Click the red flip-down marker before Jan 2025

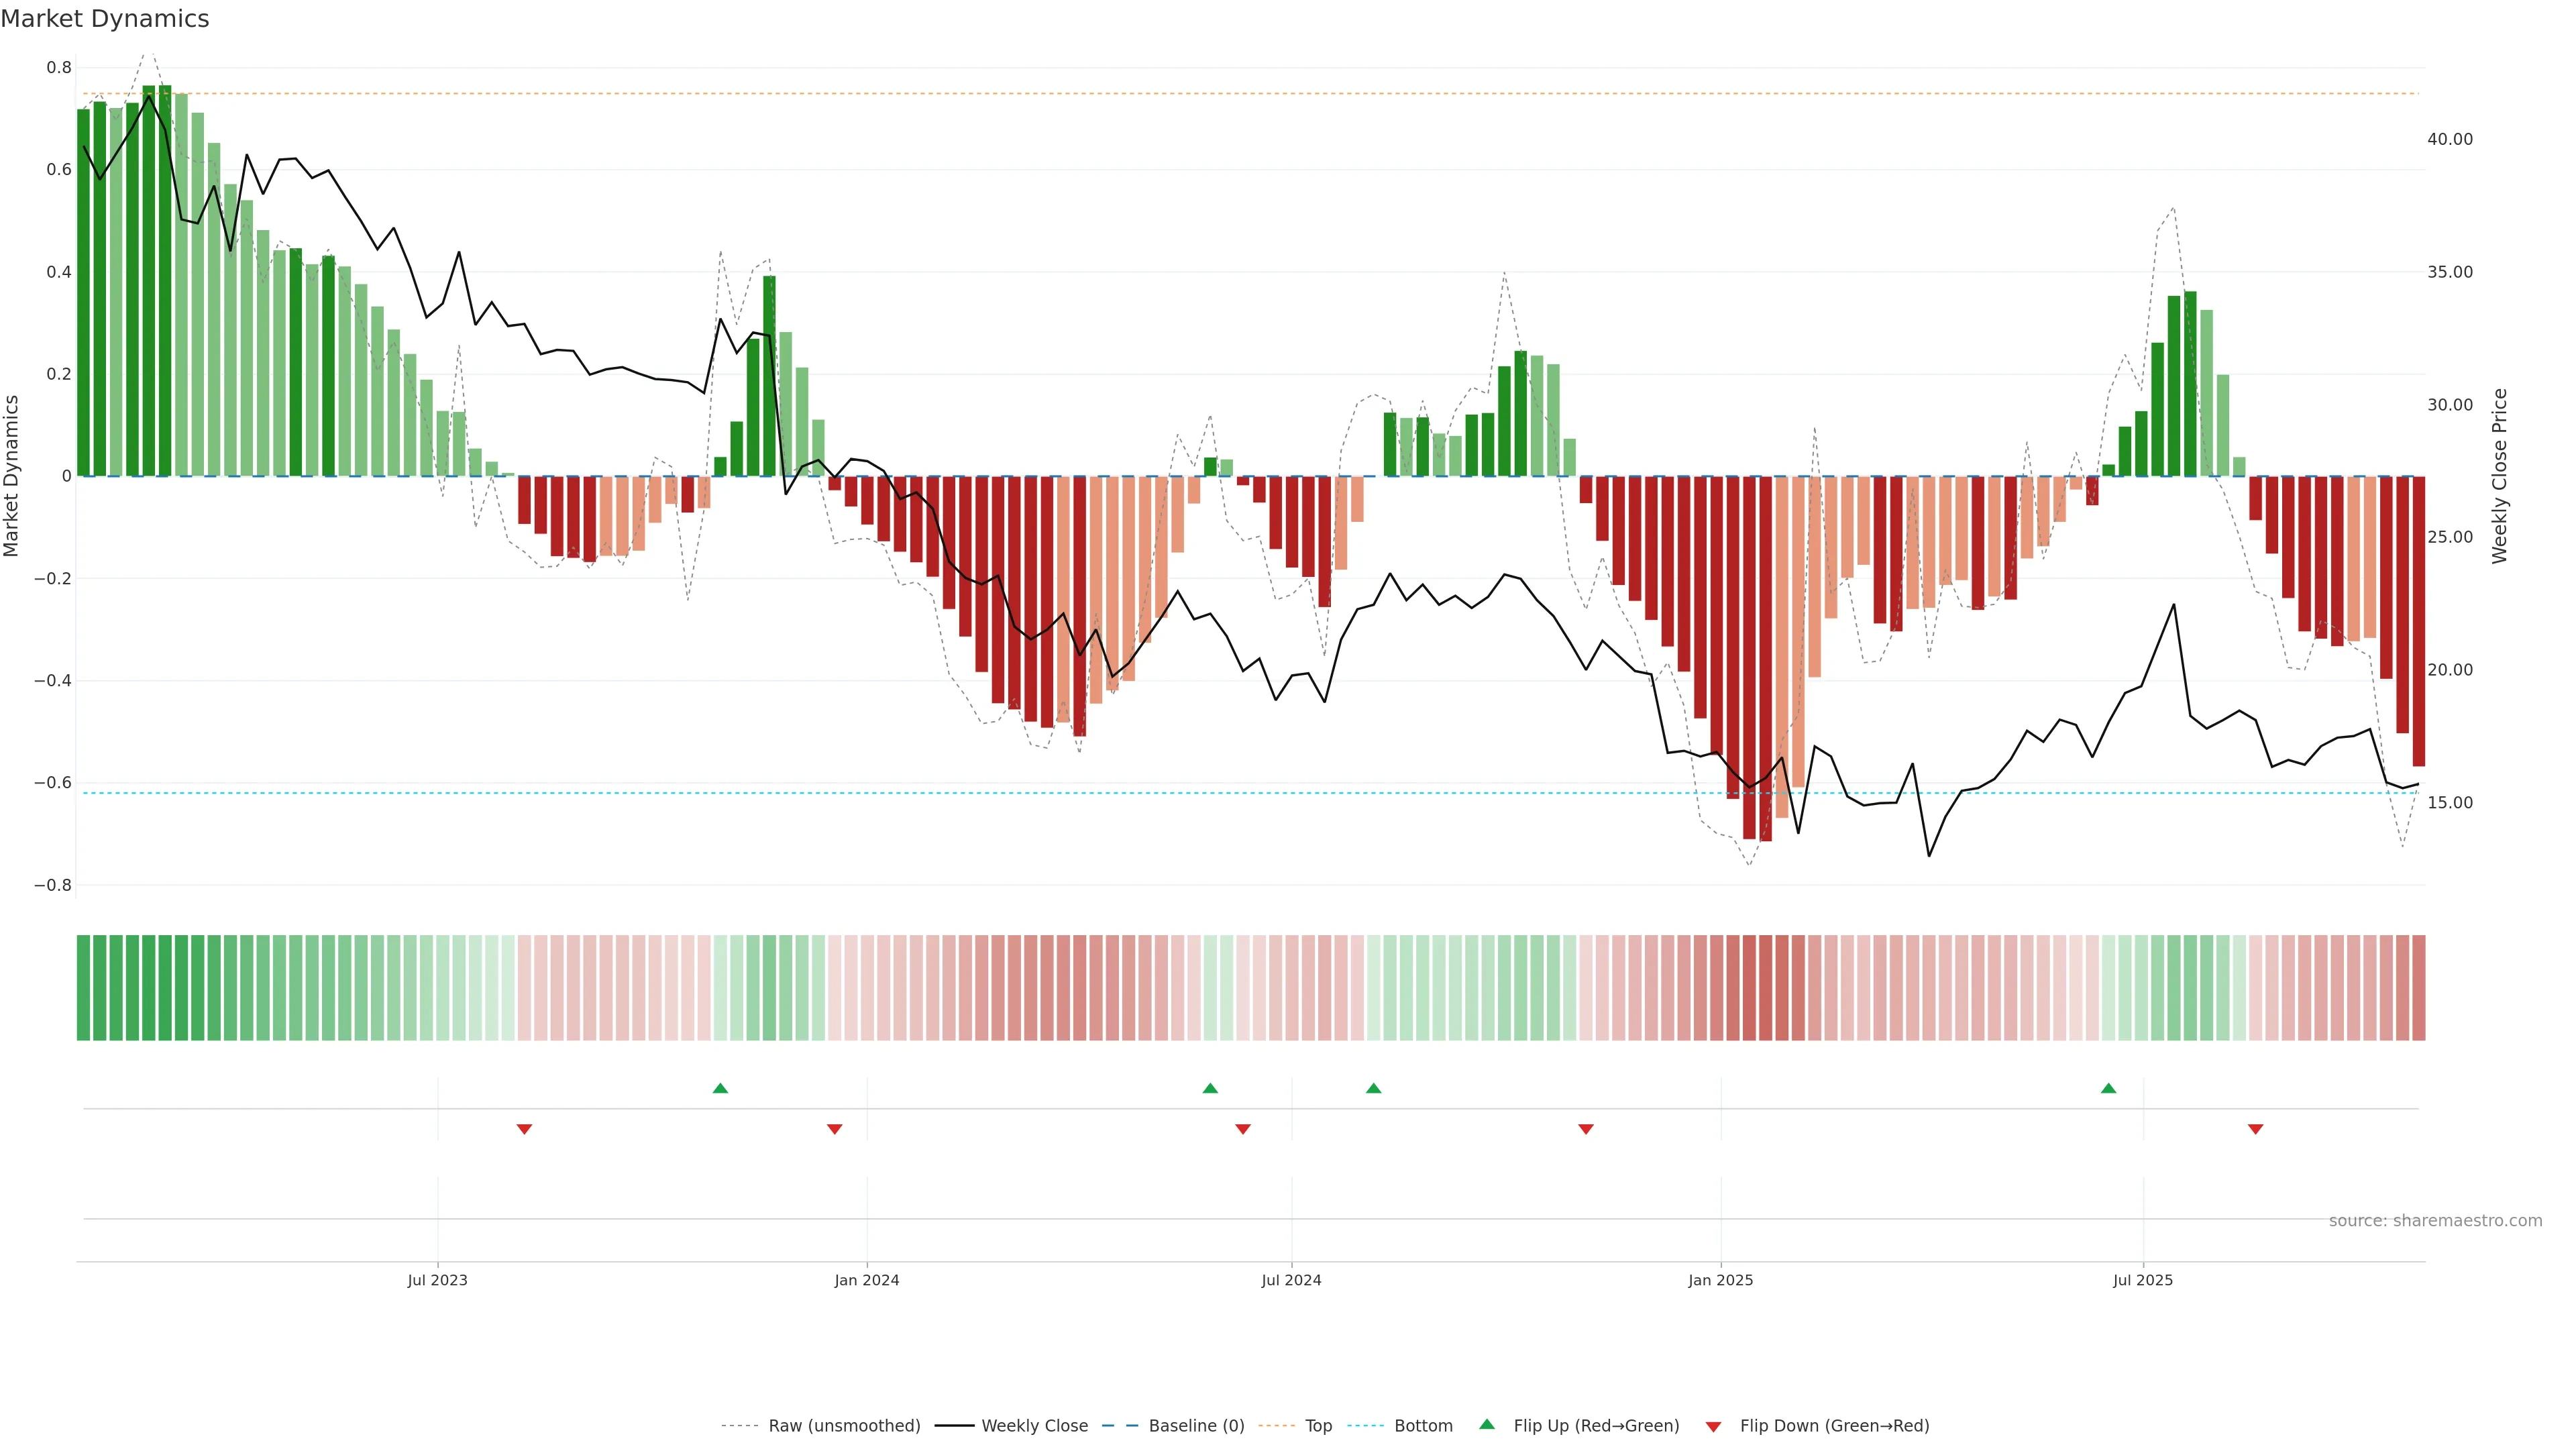(x=1585, y=1129)
